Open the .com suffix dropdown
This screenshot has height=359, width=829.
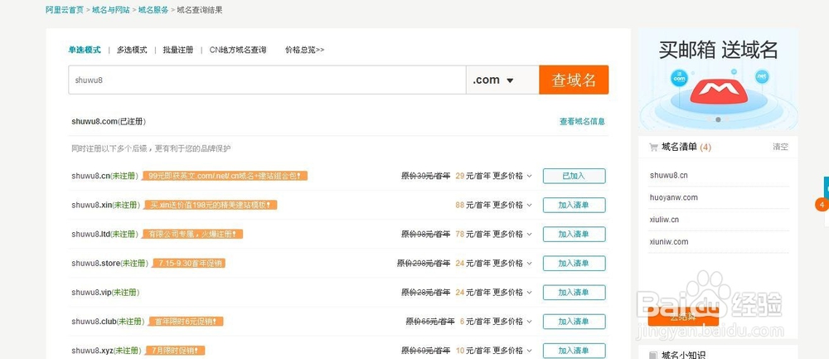click(502, 80)
